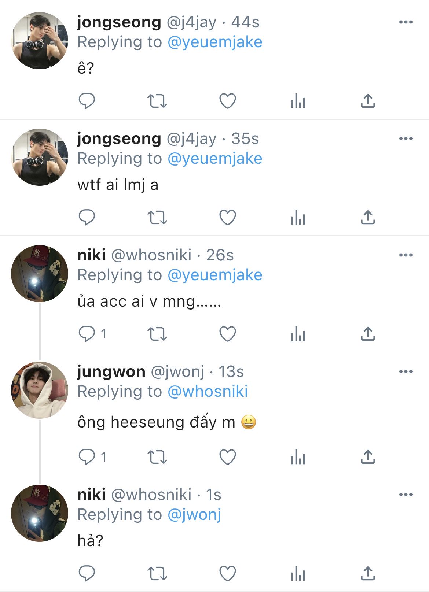The width and height of the screenshot is (429, 592).
Task: Like jungwon's "ông heeseung đấy m" tweet
Action: [x=227, y=457]
